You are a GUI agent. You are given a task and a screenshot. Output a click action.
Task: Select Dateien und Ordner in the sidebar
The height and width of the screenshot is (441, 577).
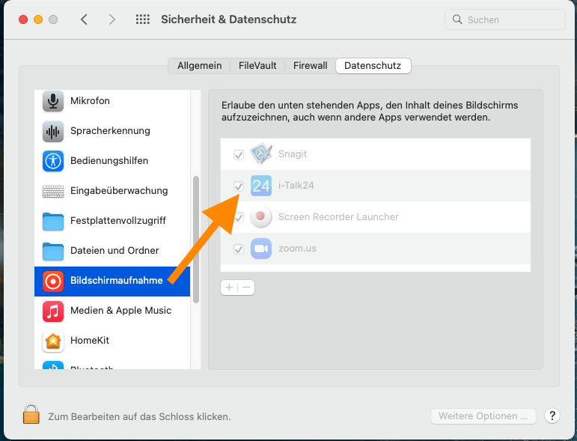click(x=115, y=251)
